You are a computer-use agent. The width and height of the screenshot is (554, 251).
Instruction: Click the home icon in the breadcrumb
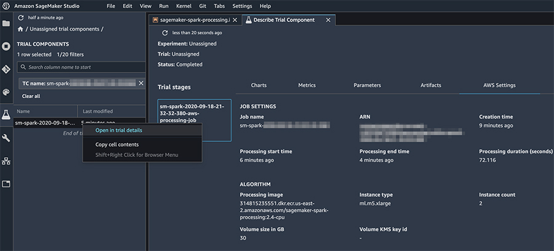pyautogui.click(x=20, y=29)
